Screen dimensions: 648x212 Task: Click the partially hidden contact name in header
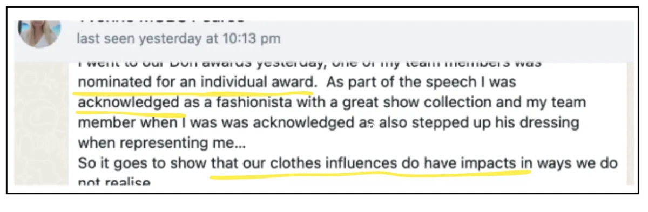click(161, 18)
